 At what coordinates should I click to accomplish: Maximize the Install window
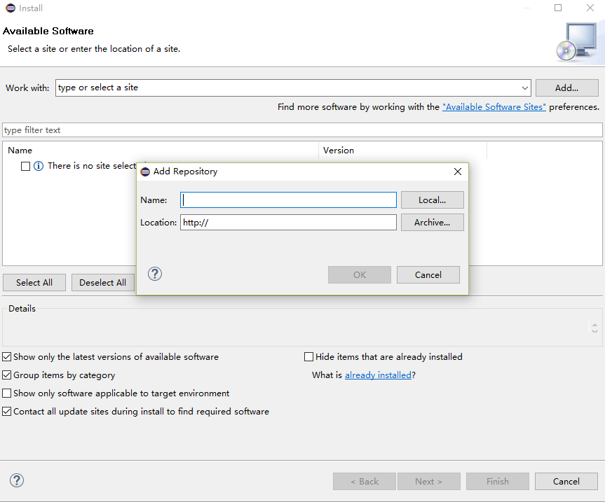pos(558,8)
